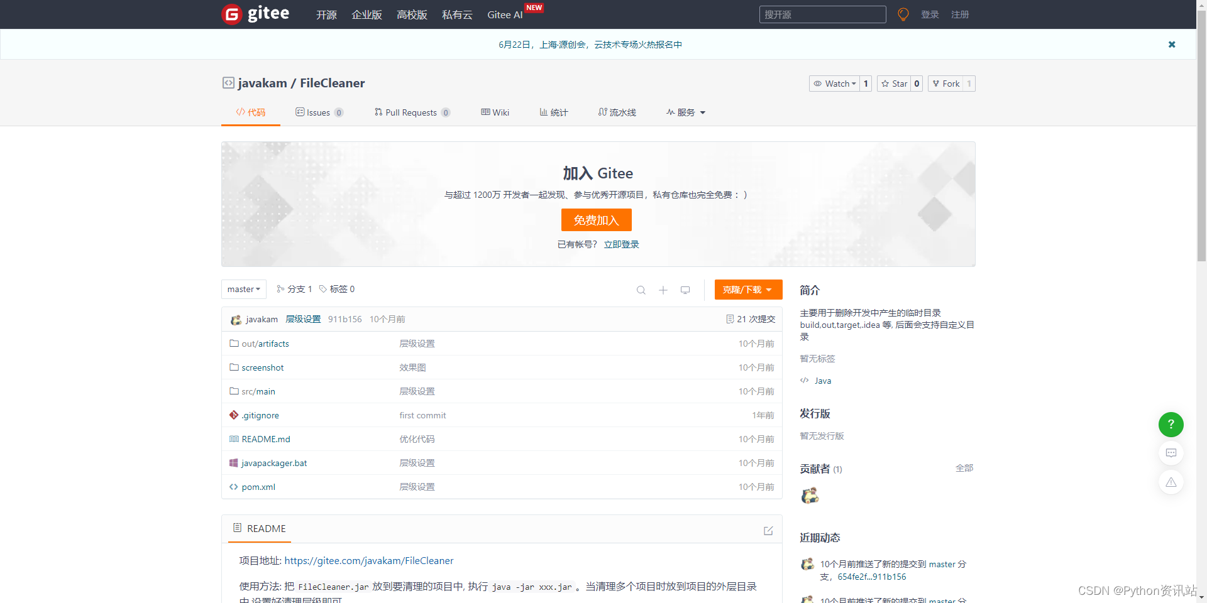1207x603 pixels.
Task: Open the 统计 tab
Action: [x=554, y=112]
